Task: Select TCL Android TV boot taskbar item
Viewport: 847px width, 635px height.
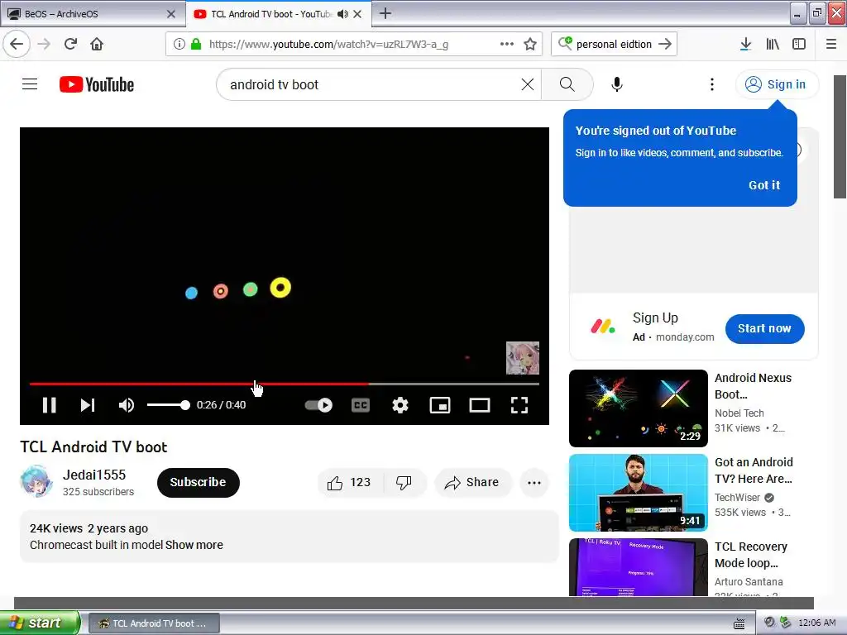Action: [x=154, y=623]
